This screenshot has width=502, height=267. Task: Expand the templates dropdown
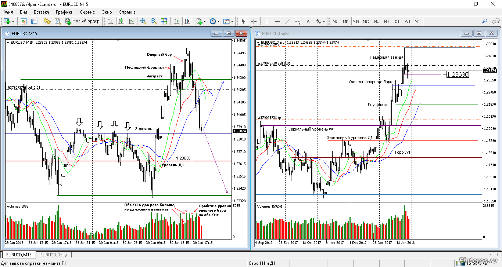232,21
